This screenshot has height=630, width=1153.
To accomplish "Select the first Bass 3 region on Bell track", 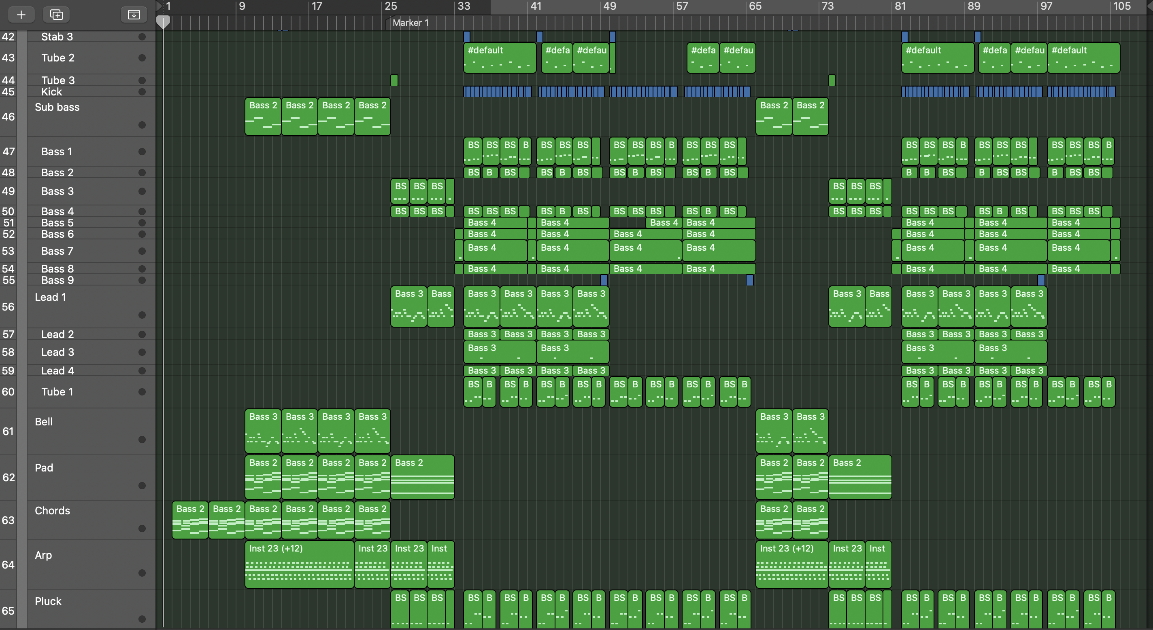I will click(263, 431).
